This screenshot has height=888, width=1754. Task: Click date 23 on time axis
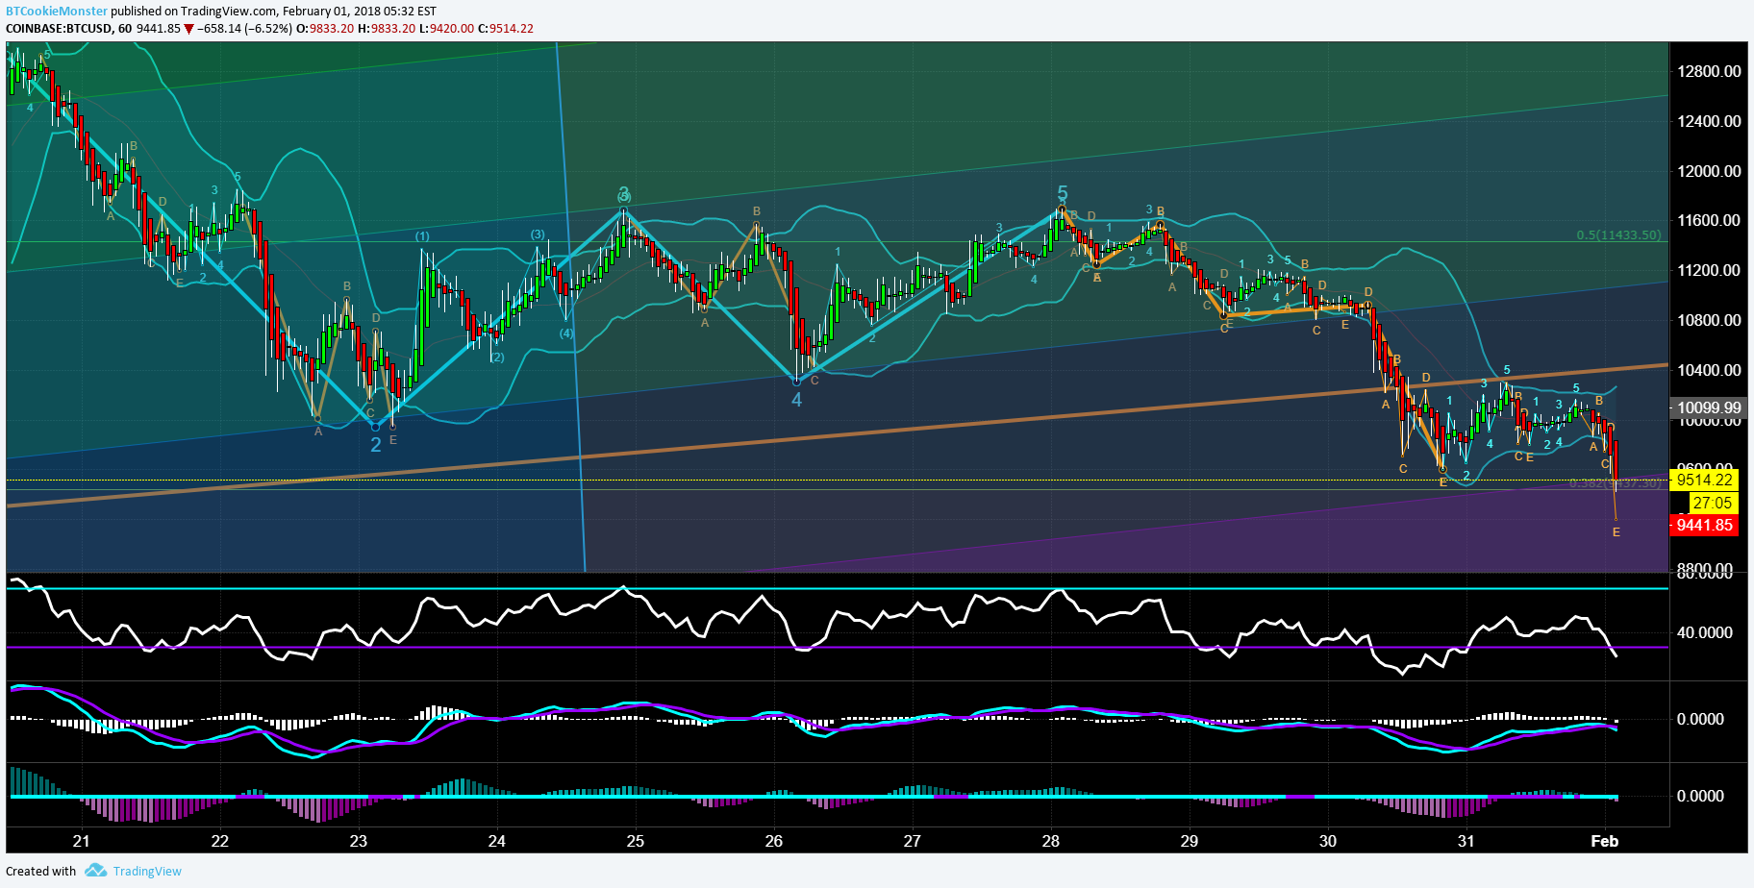[359, 841]
